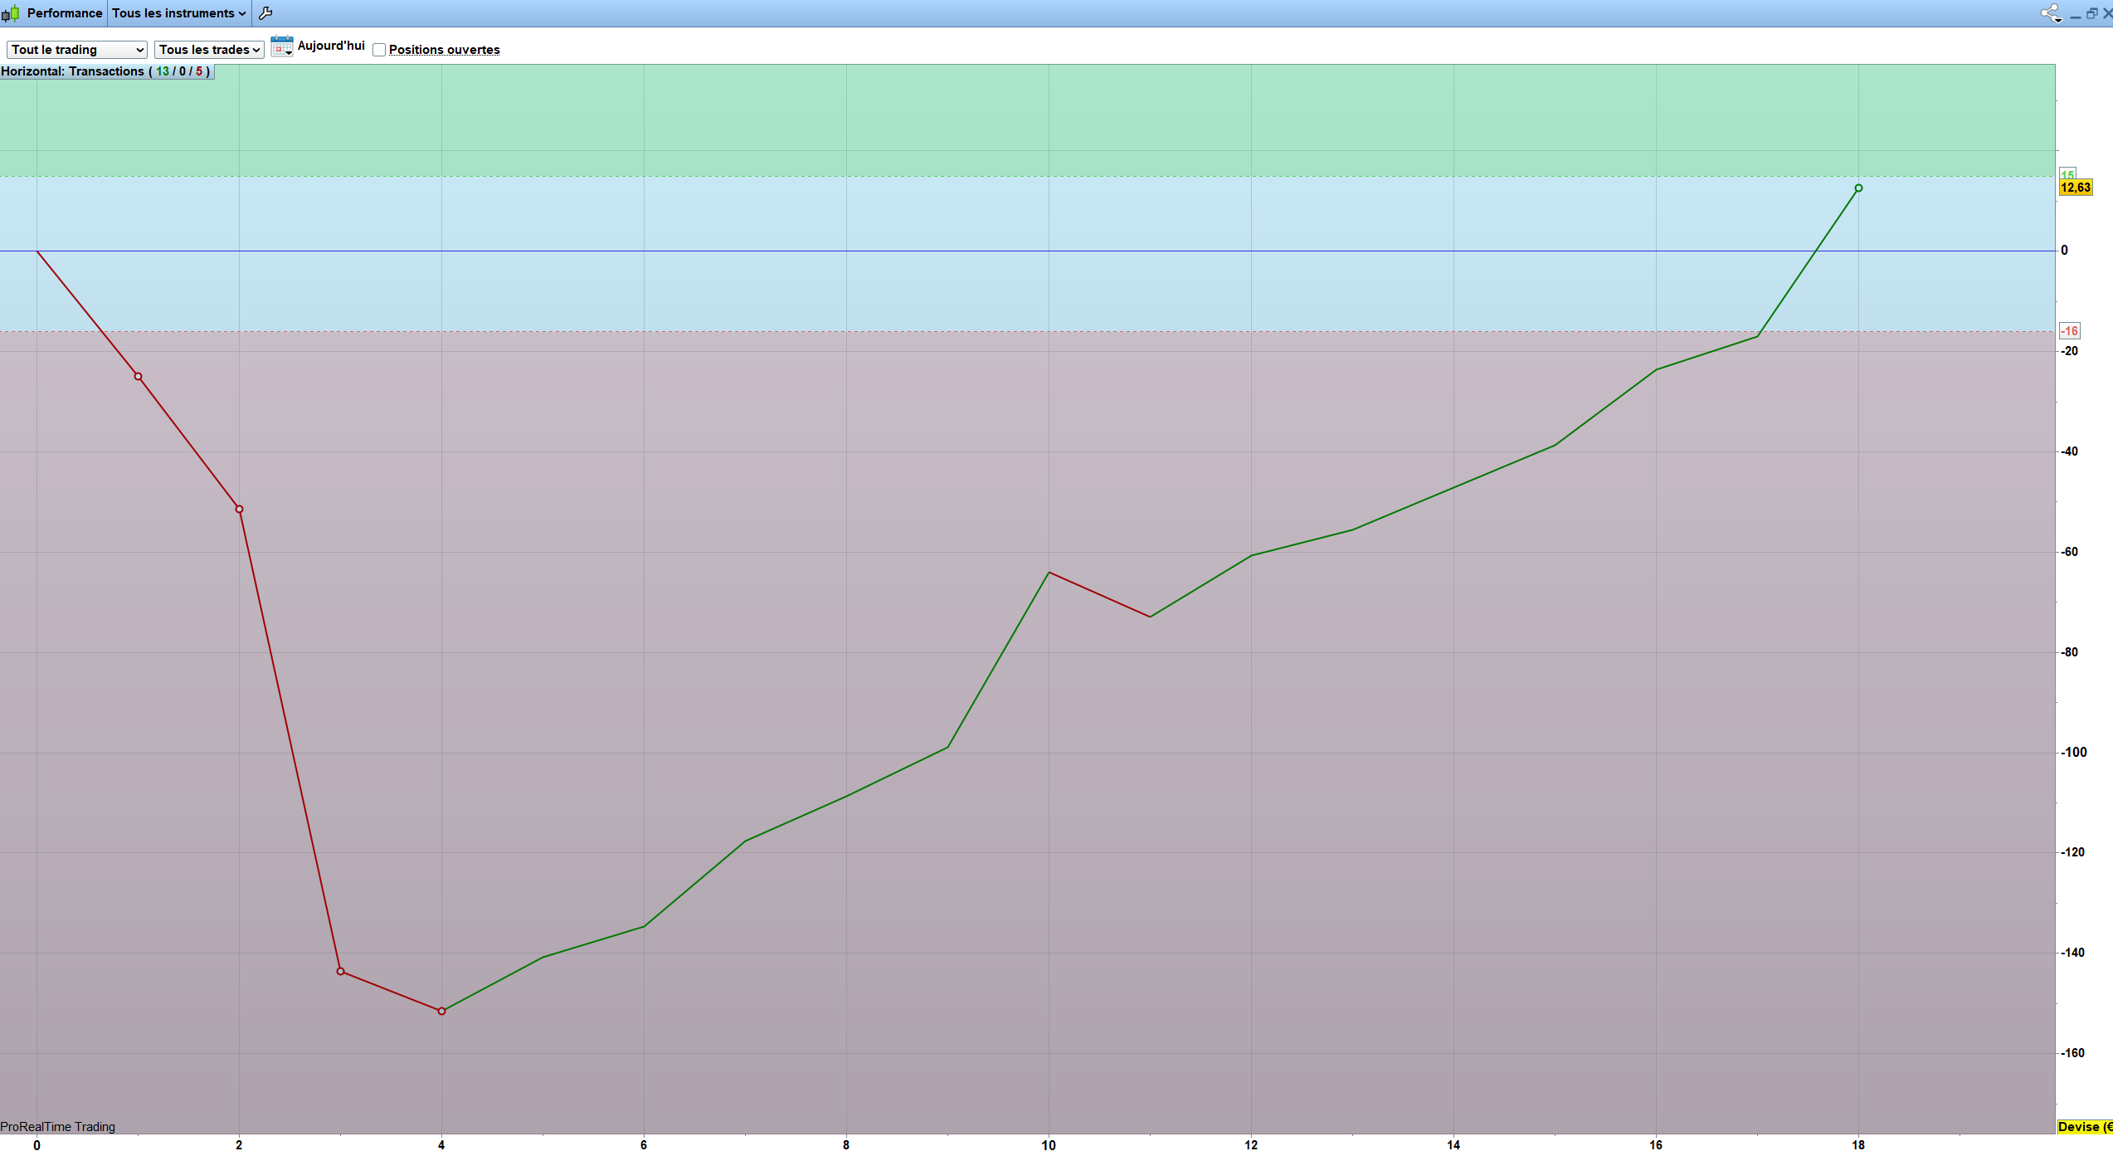Close the Performance window

tap(2107, 13)
